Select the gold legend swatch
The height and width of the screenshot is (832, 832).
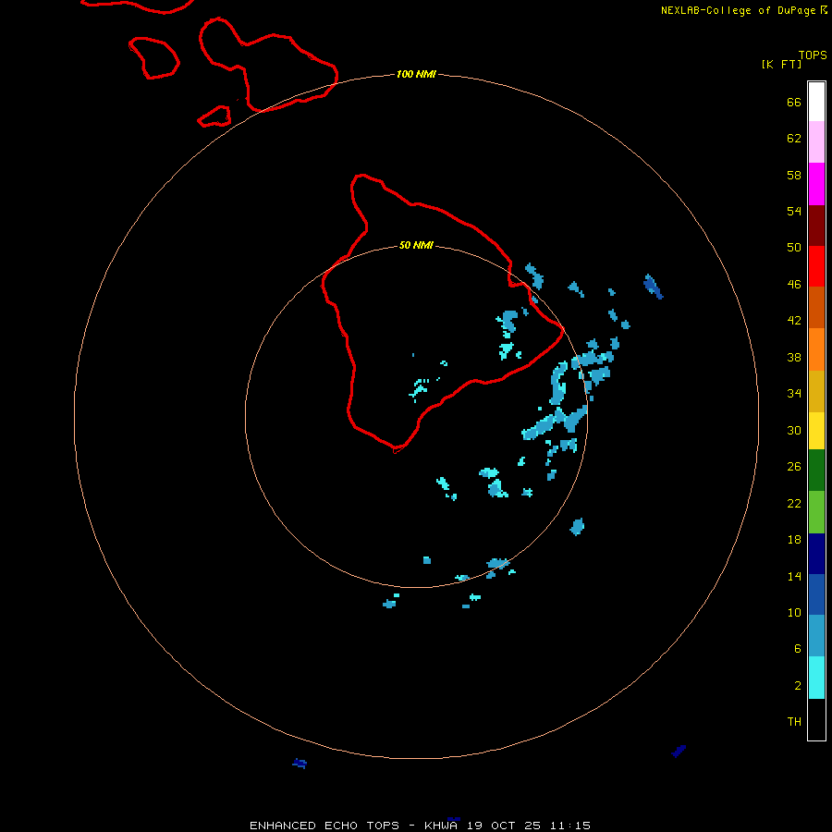816,391
